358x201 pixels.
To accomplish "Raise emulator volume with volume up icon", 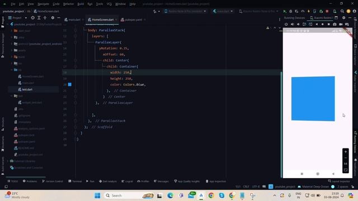I will point(292,24).
